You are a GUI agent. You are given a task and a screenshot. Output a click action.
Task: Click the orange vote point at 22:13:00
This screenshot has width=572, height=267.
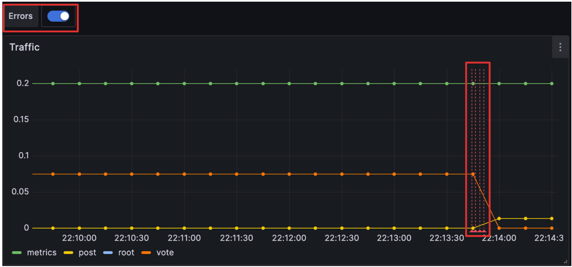coord(394,174)
